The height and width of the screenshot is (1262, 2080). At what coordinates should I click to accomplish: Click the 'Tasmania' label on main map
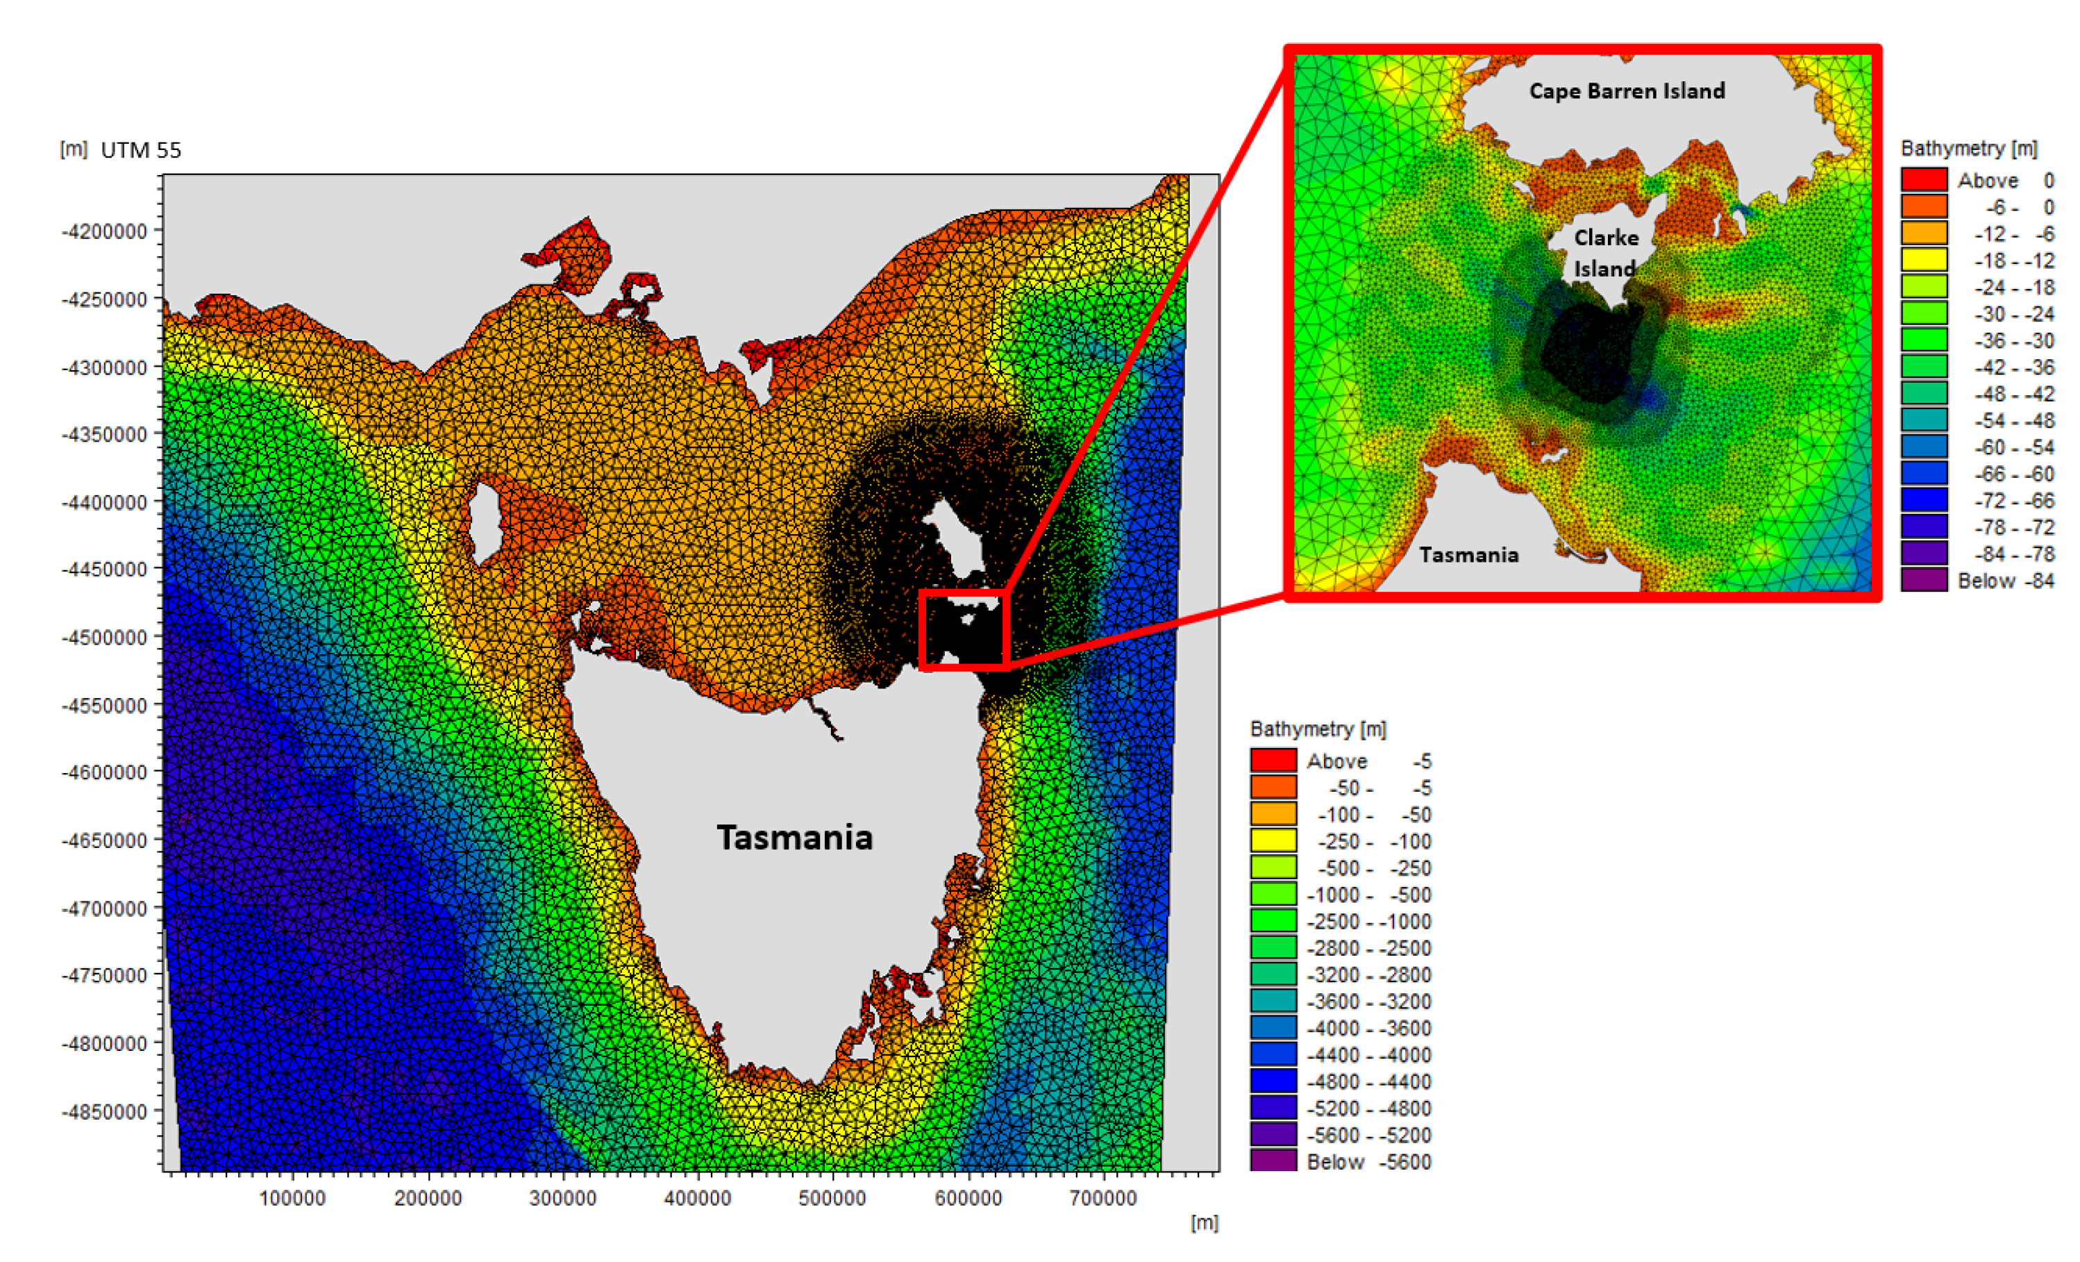794,837
